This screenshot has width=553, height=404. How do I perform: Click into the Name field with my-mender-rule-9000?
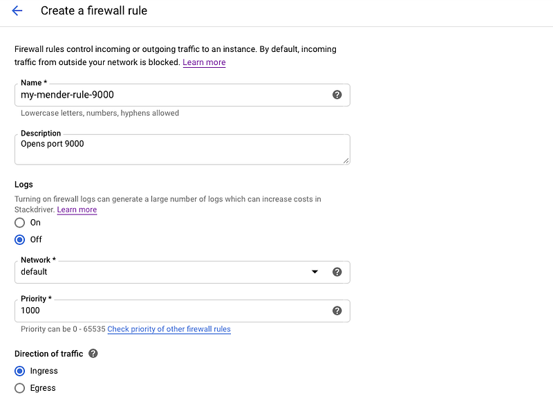(x=173, y=95)
